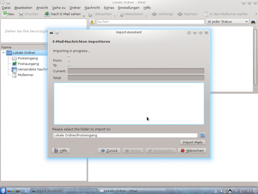Click the binoculars search icon

pyautogui.click(x=253, y=22)
